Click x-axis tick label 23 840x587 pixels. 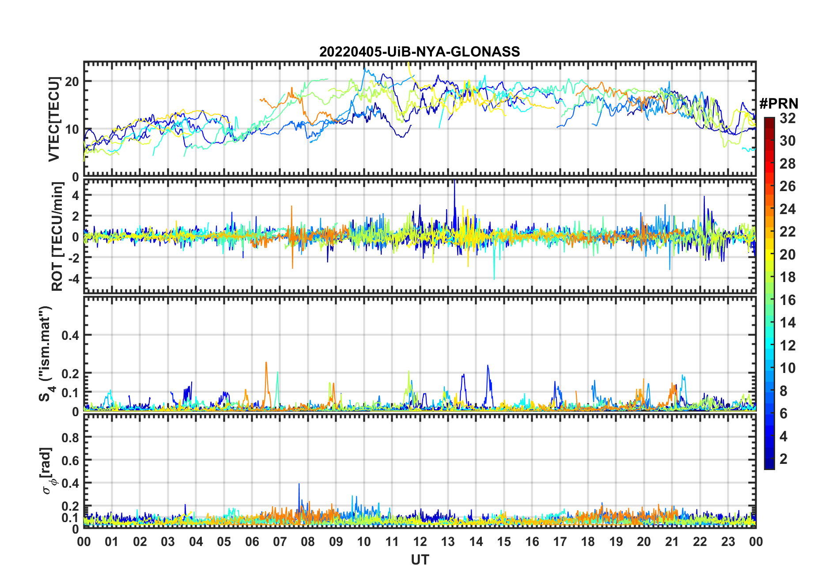click(728, 542)
